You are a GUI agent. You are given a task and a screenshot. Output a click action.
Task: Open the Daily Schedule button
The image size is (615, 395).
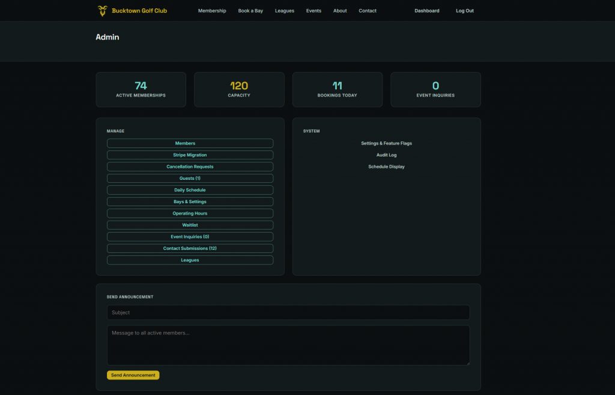pos(190,190)
